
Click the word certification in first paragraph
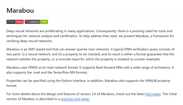pyautogui.click(x=69, y=36)
